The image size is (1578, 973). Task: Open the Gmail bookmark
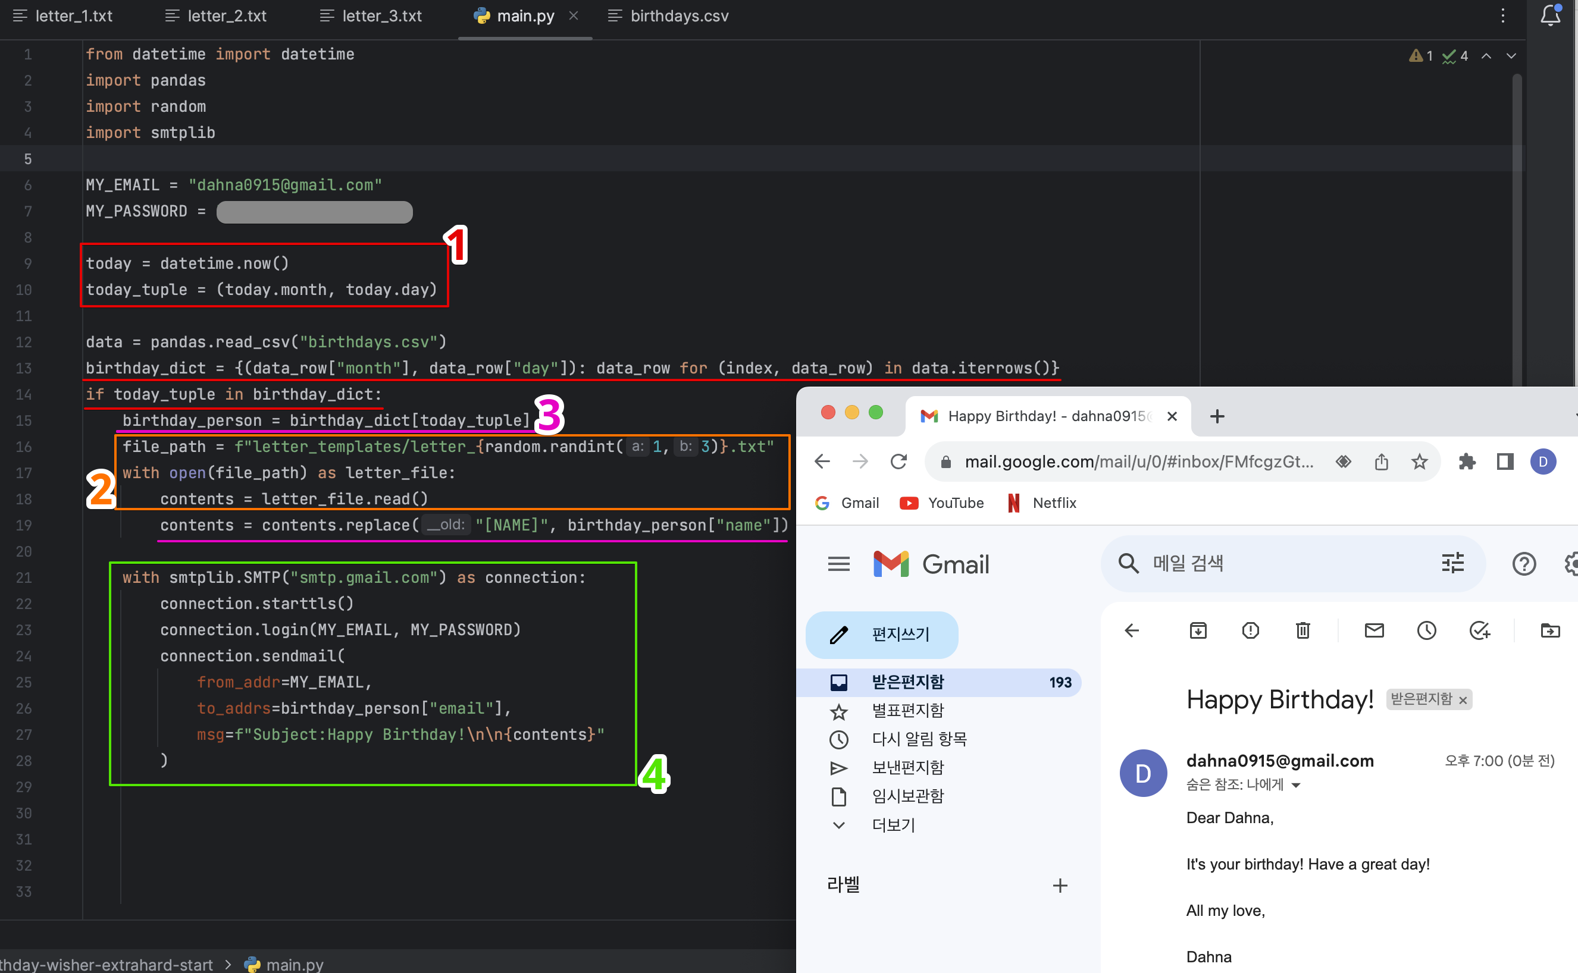point(847,503)
